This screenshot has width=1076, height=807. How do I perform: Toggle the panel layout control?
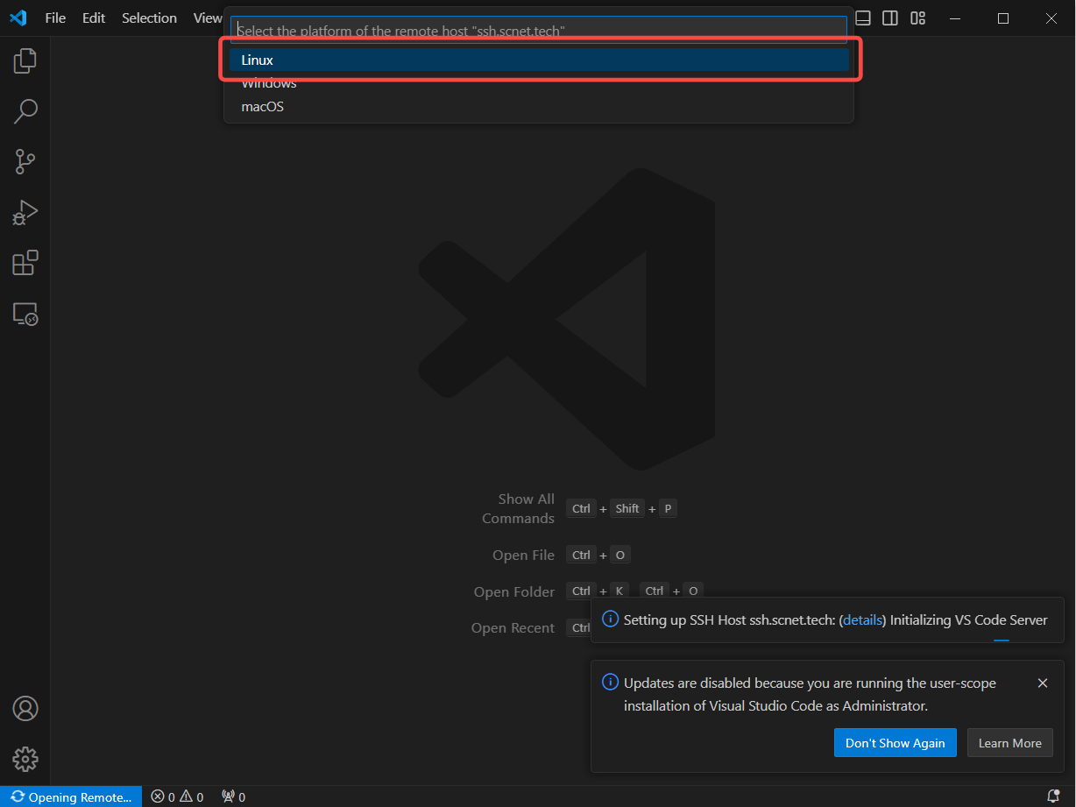862,18
